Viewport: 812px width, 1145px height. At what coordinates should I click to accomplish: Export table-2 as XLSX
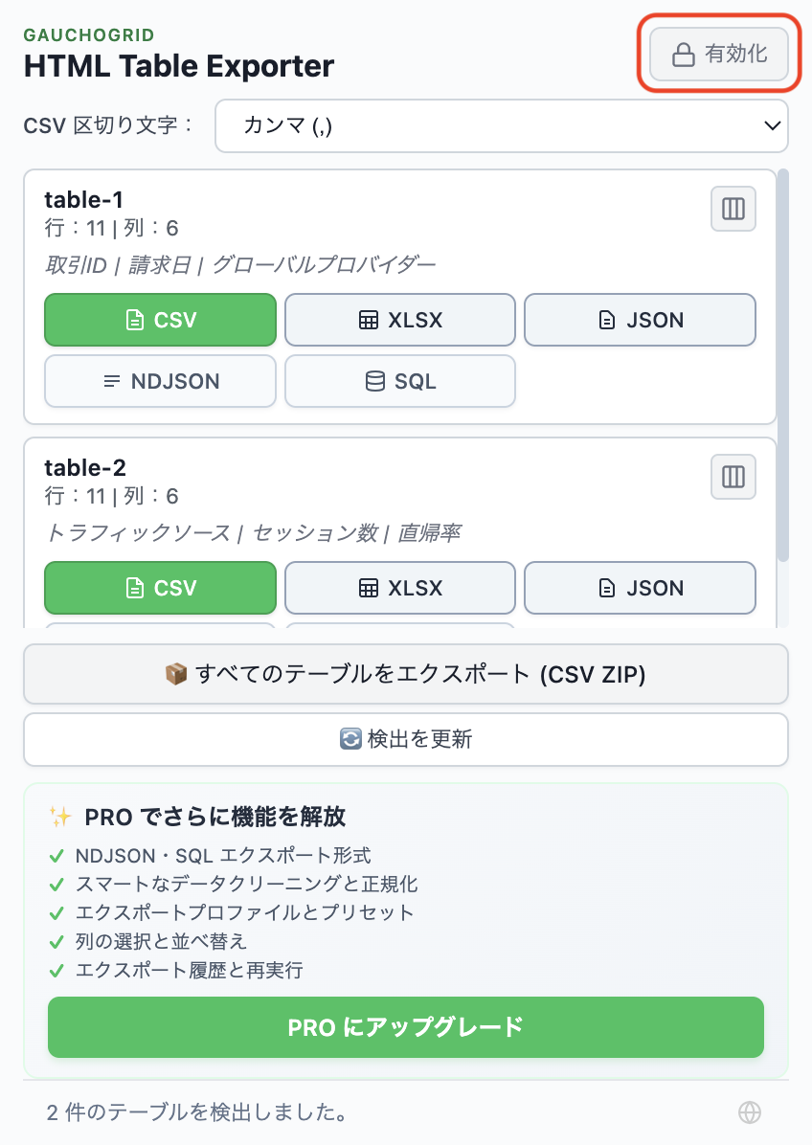pyautogui.click(x=399, y=588)
